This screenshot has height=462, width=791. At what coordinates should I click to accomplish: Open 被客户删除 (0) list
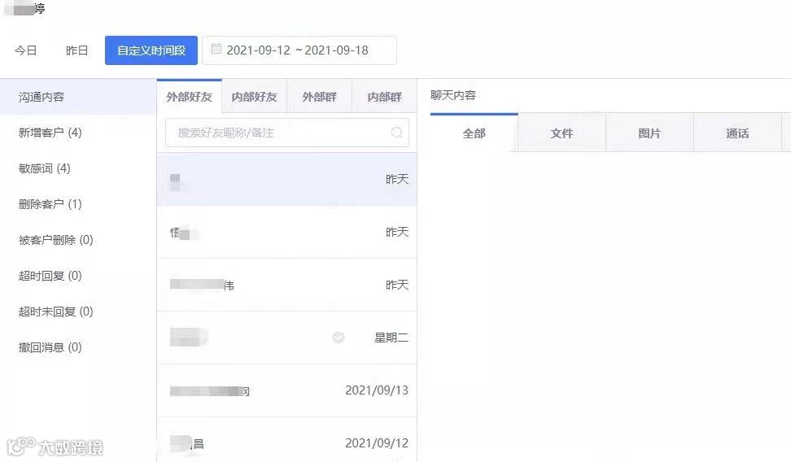point(55,240)
